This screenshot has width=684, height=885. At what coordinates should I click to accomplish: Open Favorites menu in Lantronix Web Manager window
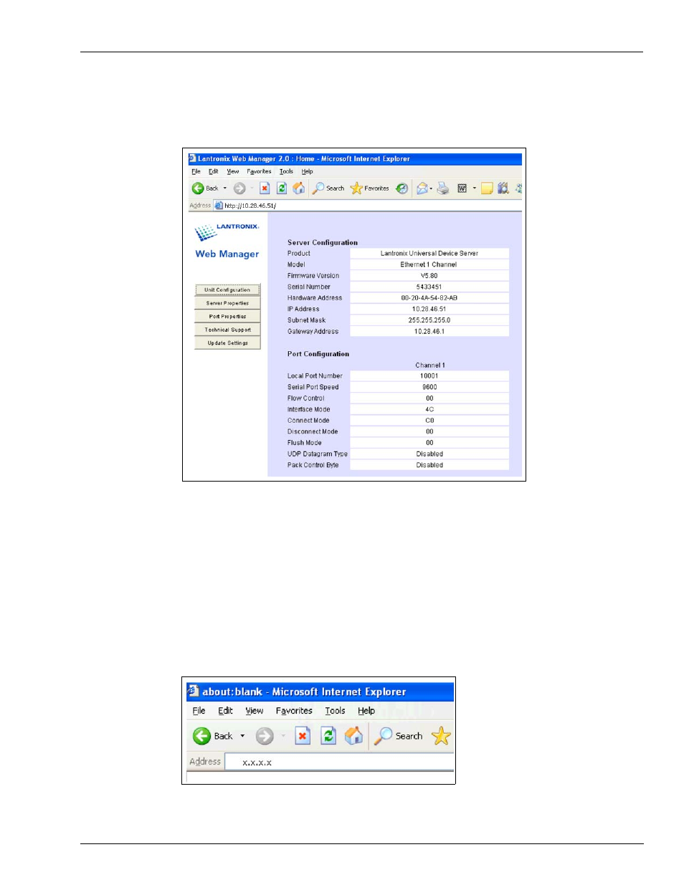pyautogui.click(x=259, y=172)
